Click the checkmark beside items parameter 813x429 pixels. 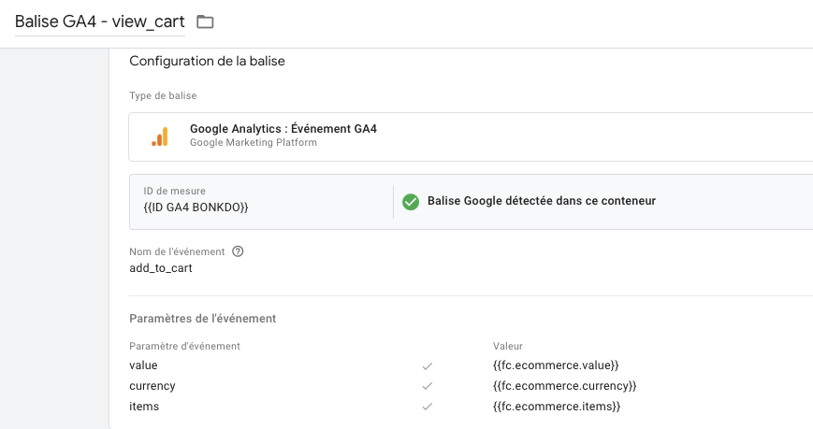[428, 407]
